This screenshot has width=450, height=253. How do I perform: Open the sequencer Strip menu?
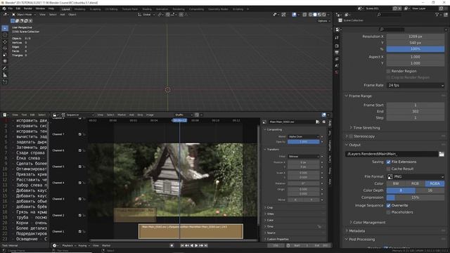point(140,115)
